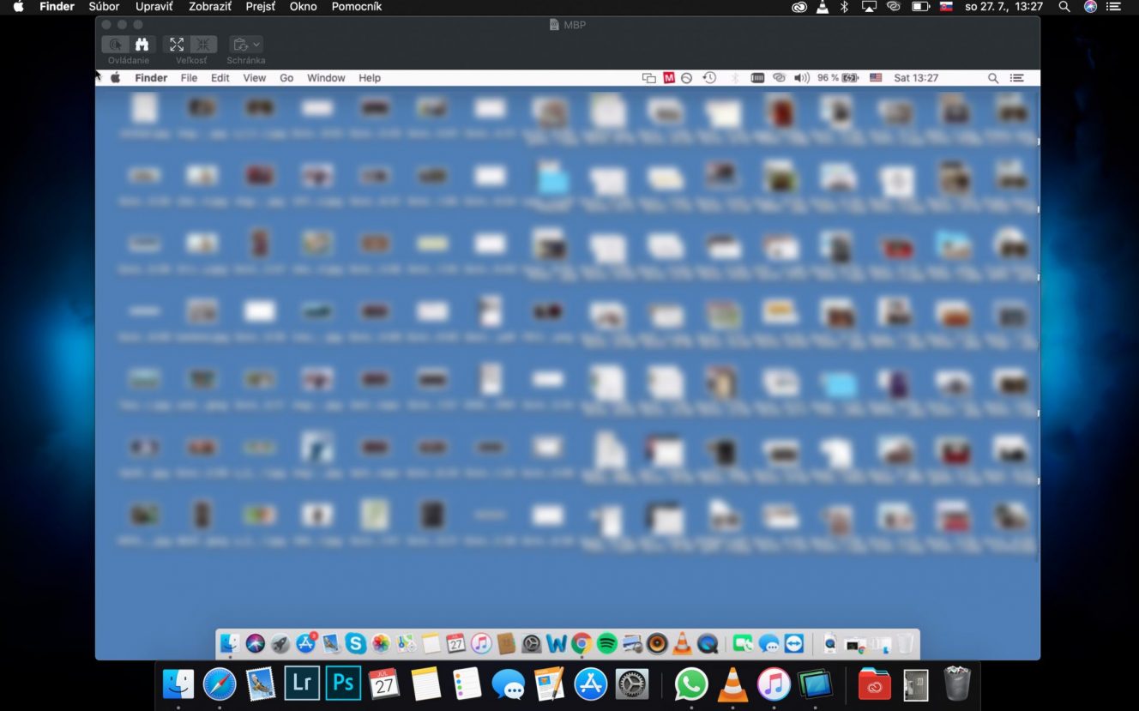Click Creative Cloud icon in local menu bar
The width and height of the screenshot is (1139, 711).
point(799,7)
